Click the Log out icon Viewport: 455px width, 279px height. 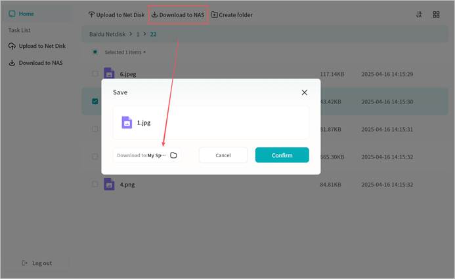pyautogui.click(x=25, y=263)
